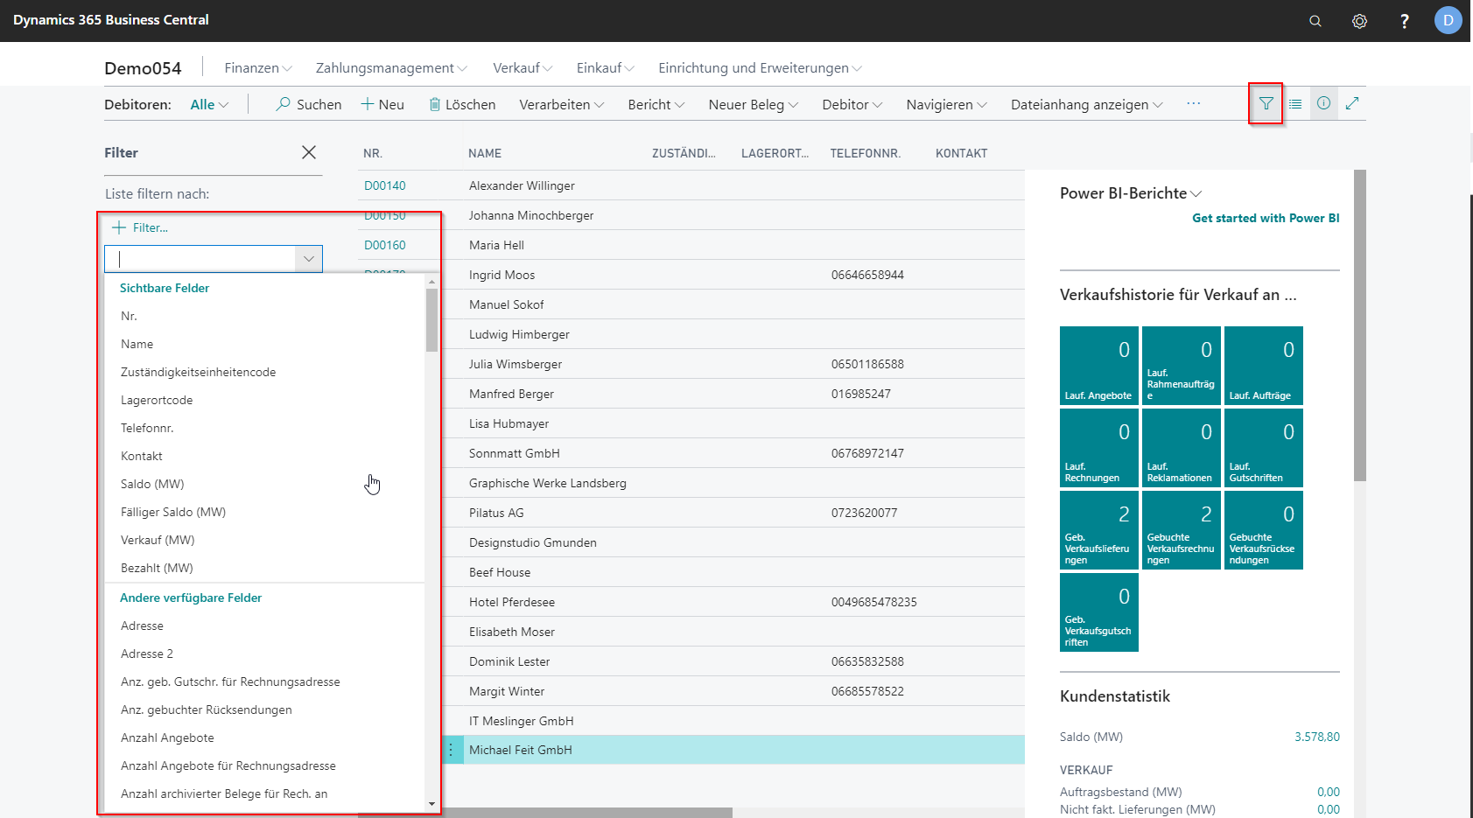Open the Verkauf menu
The image size is (1473, 818).
[522, 68]
